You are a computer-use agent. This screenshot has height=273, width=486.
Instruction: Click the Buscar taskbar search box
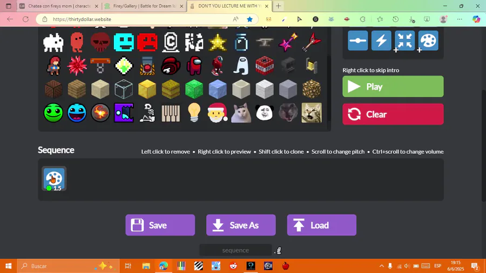68,266
